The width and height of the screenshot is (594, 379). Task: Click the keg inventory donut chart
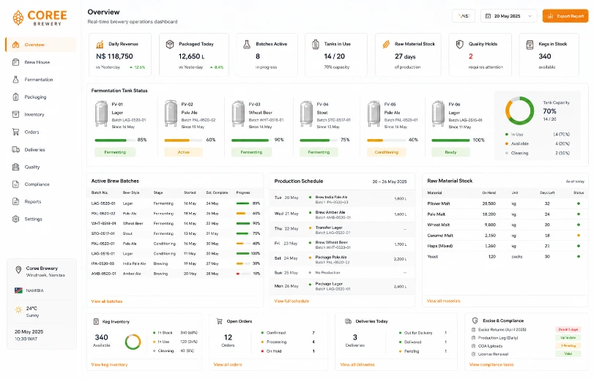pyautogui.click(x=133, y=342)
